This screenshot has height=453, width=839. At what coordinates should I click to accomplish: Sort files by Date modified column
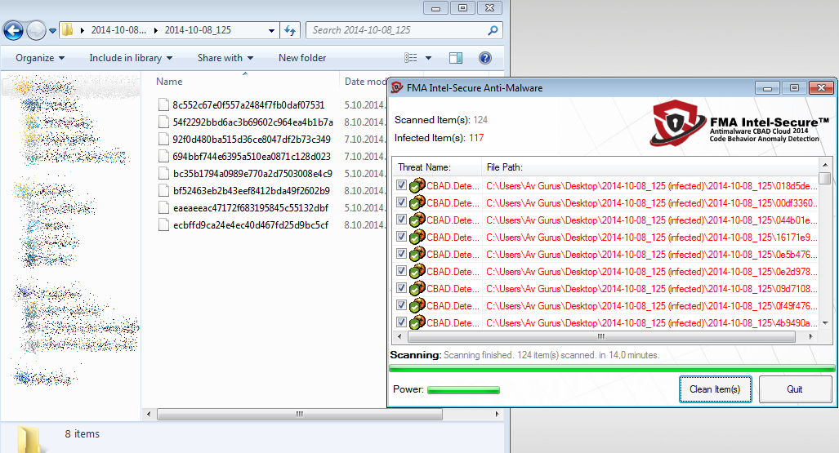click(365, 82)
